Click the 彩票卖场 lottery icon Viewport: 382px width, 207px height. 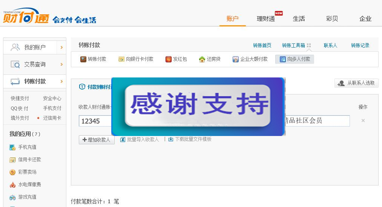pyautogui.click(x=12, y=172)
